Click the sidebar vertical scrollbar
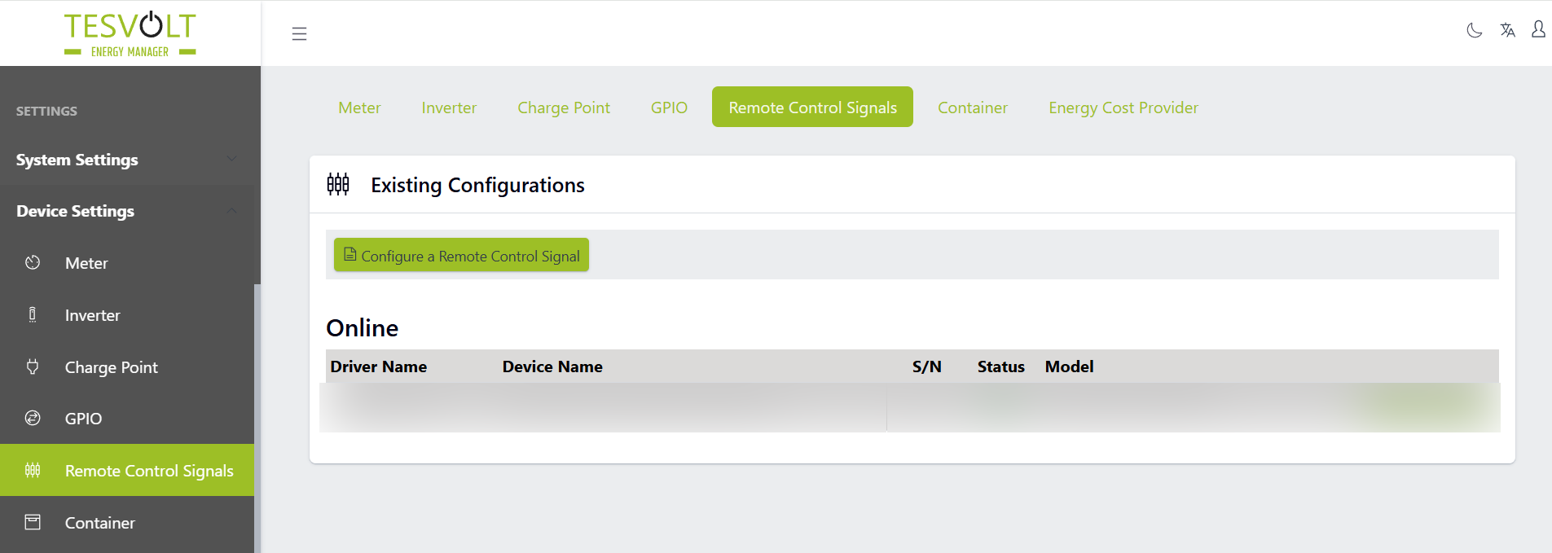 pos(257,415)
